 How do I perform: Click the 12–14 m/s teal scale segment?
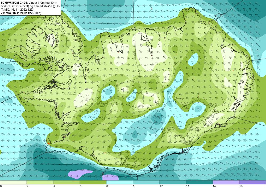173,182
